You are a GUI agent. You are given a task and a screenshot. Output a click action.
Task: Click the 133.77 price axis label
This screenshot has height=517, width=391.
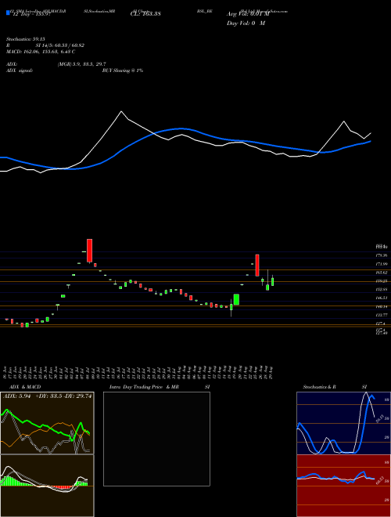[x=382, y=315]
